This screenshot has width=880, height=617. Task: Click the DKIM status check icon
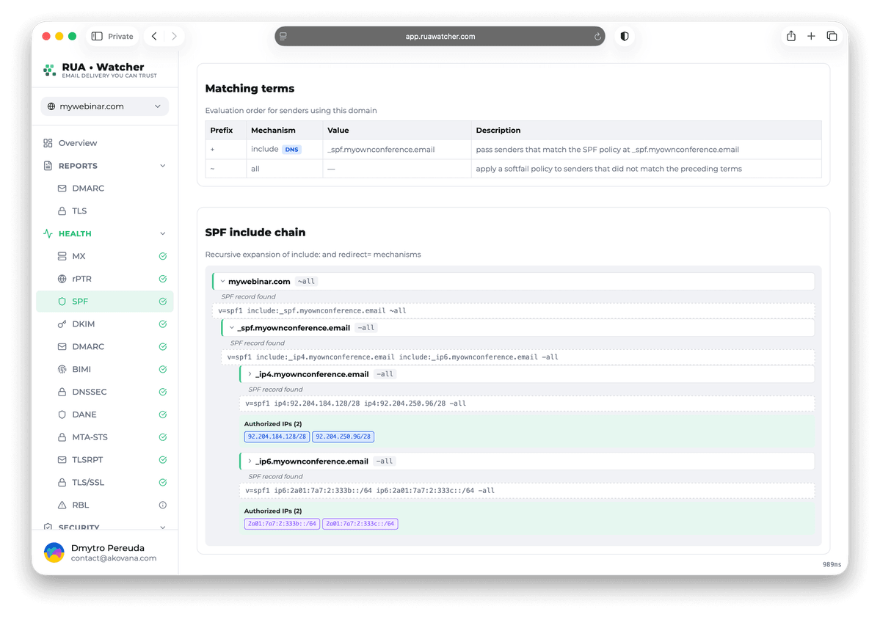point(163,324)
